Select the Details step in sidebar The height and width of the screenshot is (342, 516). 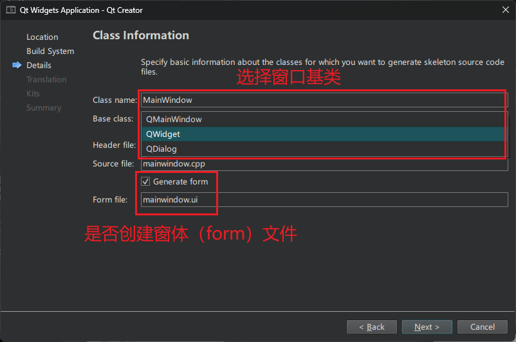(x=39, y=66)
